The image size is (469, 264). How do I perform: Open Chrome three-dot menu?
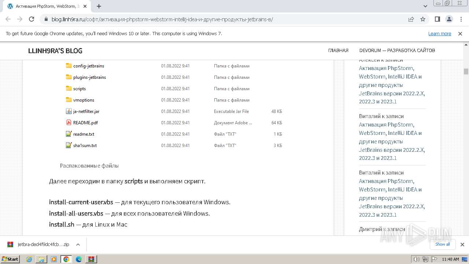click(461, 19)
